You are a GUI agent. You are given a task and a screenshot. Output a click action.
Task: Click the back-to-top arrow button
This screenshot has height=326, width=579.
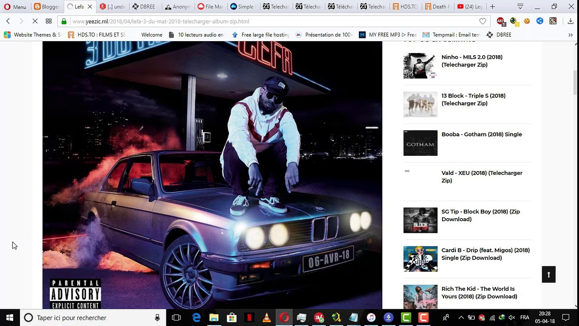click(548, 274)
